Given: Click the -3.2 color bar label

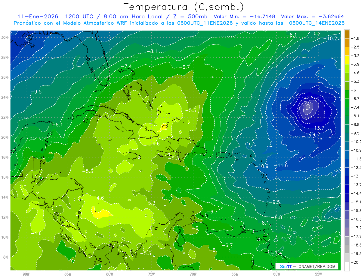Looking at the screenshot, I should pos(355,56).
